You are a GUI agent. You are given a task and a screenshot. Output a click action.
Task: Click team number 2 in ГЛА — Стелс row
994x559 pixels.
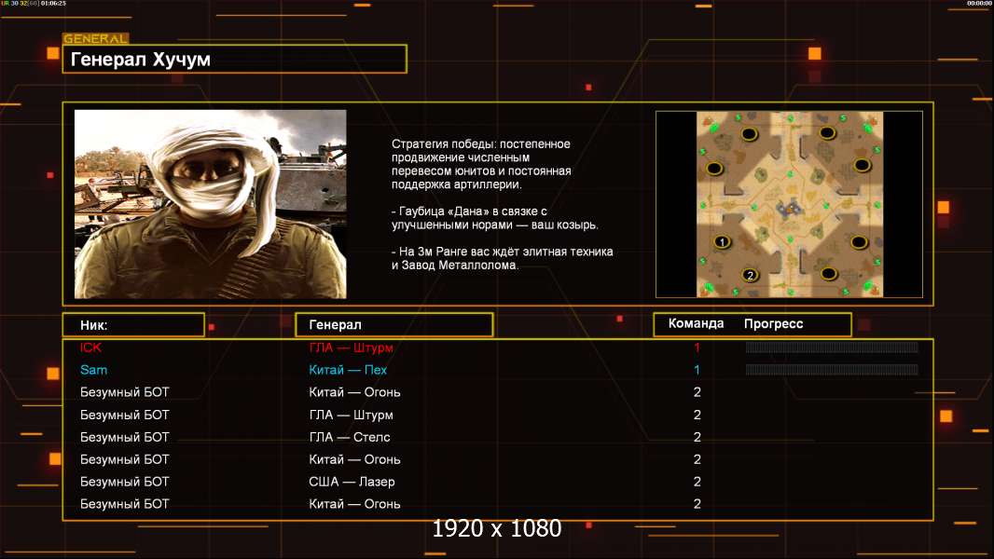[x=697, y=437]
